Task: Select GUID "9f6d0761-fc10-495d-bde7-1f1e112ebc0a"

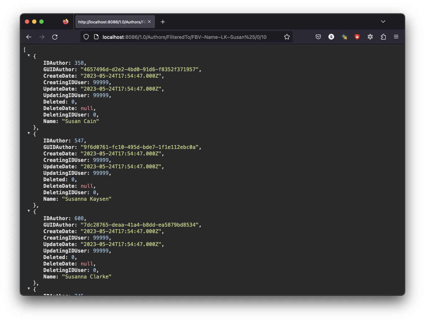Action: 140,147
